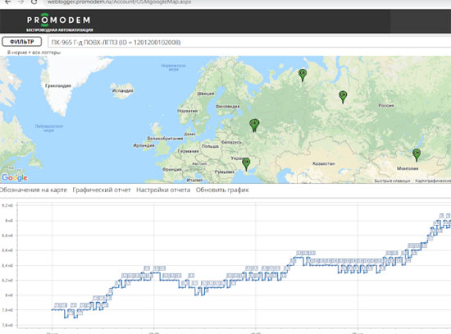
Task: Click the Румыния map label
Action: coord(225,172)
